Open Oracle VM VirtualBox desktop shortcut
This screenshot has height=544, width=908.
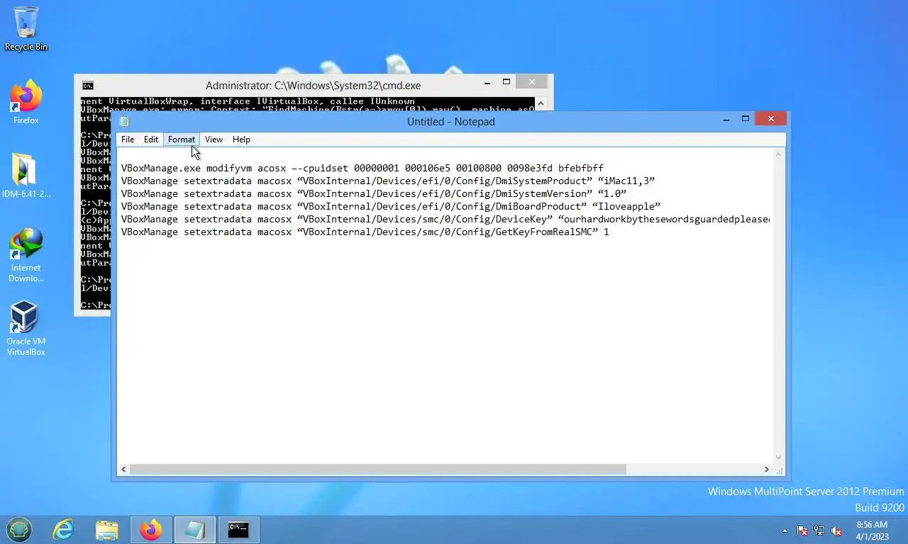click(26, 328)
